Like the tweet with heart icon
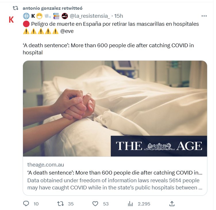The image size is (216, 210). tap(95, 203)
